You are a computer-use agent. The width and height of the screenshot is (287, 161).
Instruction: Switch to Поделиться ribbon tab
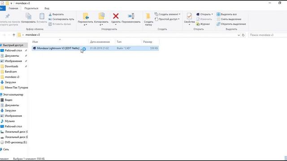pos(31,8)
